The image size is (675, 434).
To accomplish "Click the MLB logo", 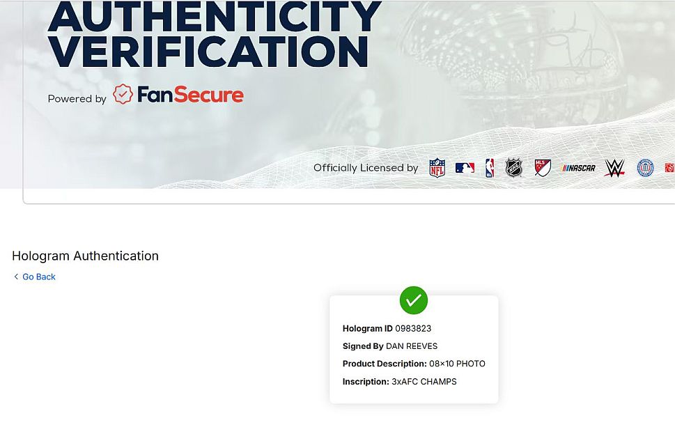I will (x=465, y=168).
